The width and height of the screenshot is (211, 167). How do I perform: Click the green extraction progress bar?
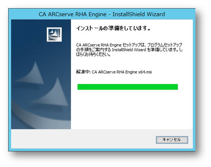point(127,87)
